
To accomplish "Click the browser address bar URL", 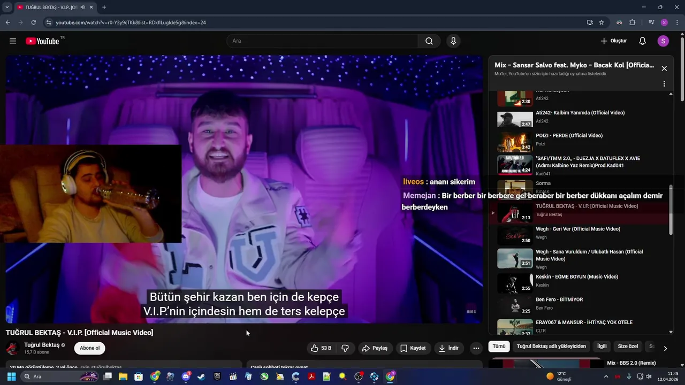I will (131, 22).
